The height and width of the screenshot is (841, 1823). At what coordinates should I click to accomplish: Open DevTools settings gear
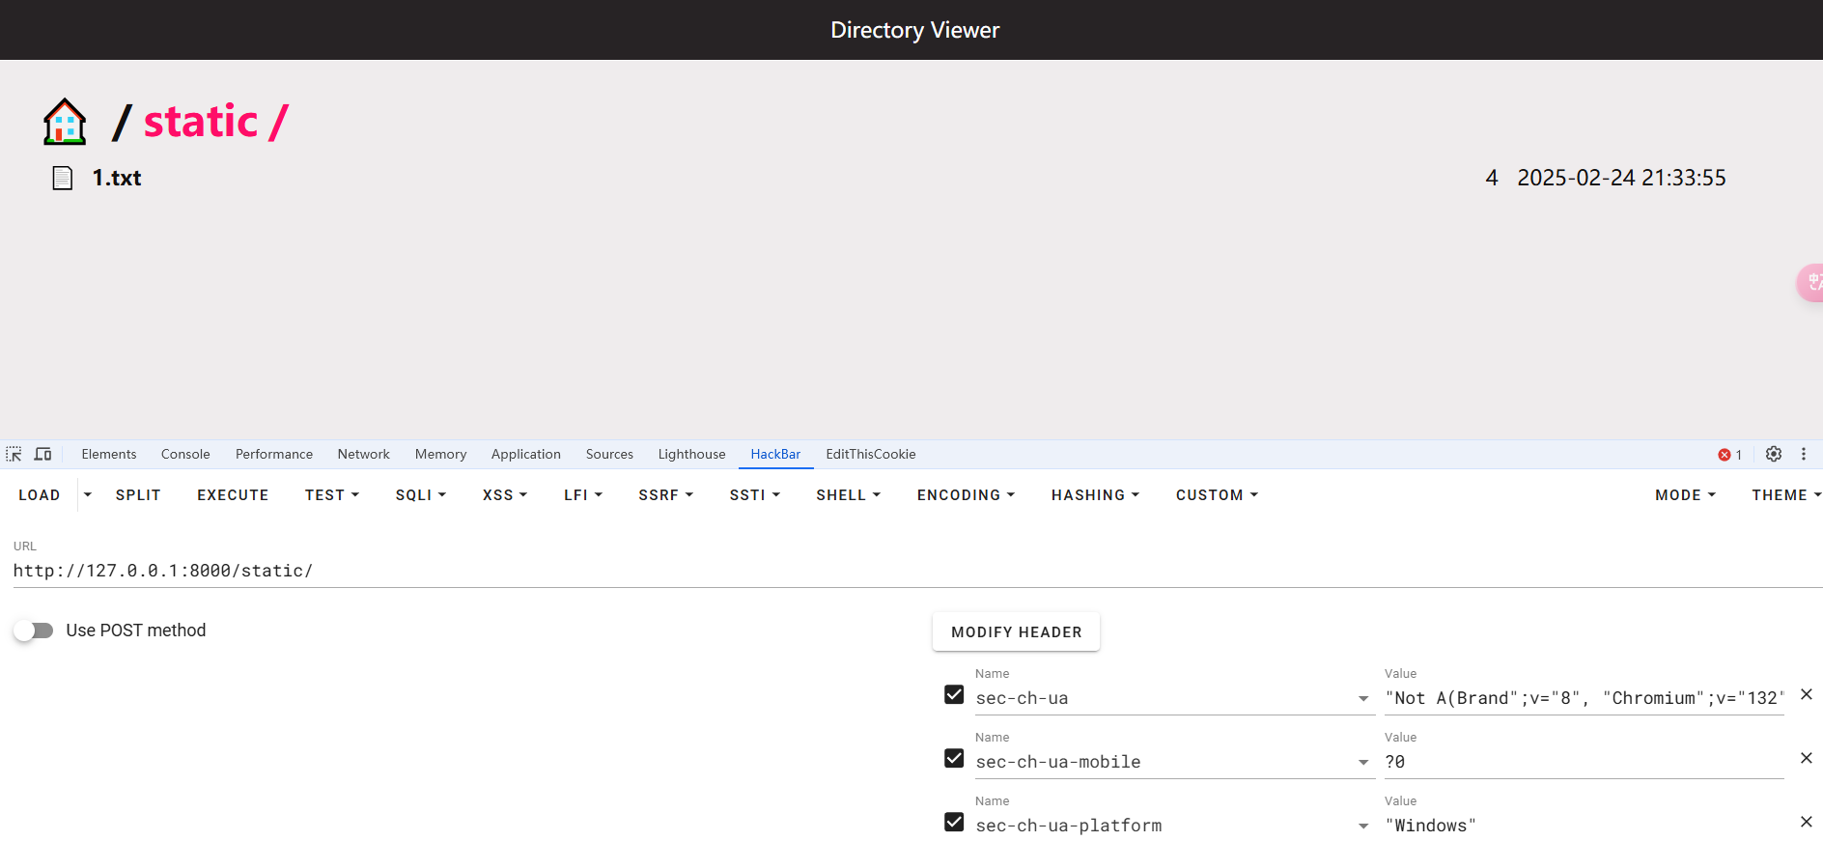point(1774,454)
